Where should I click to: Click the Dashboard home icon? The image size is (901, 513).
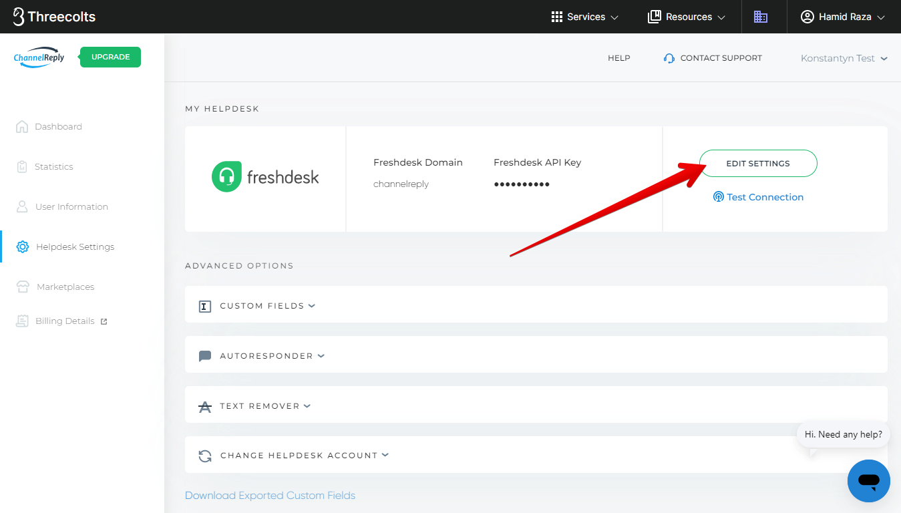coord(22,126)
